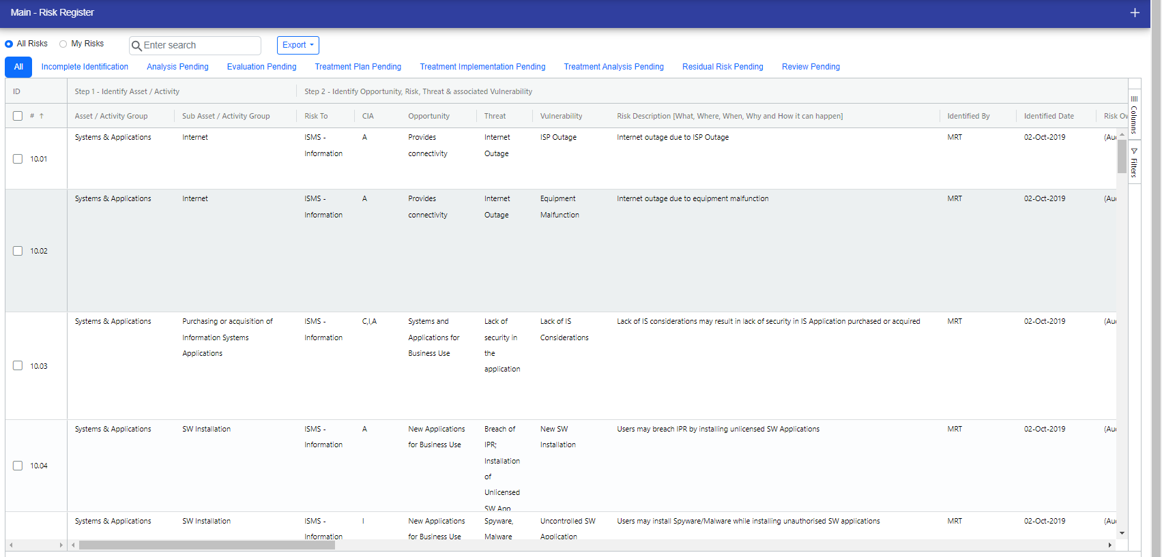Open the Export dropdown
Image resolution: width=1162 pixels, height=557 pixels.
(297, 45)
